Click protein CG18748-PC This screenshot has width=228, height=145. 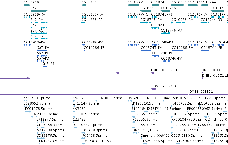(163, 53)
